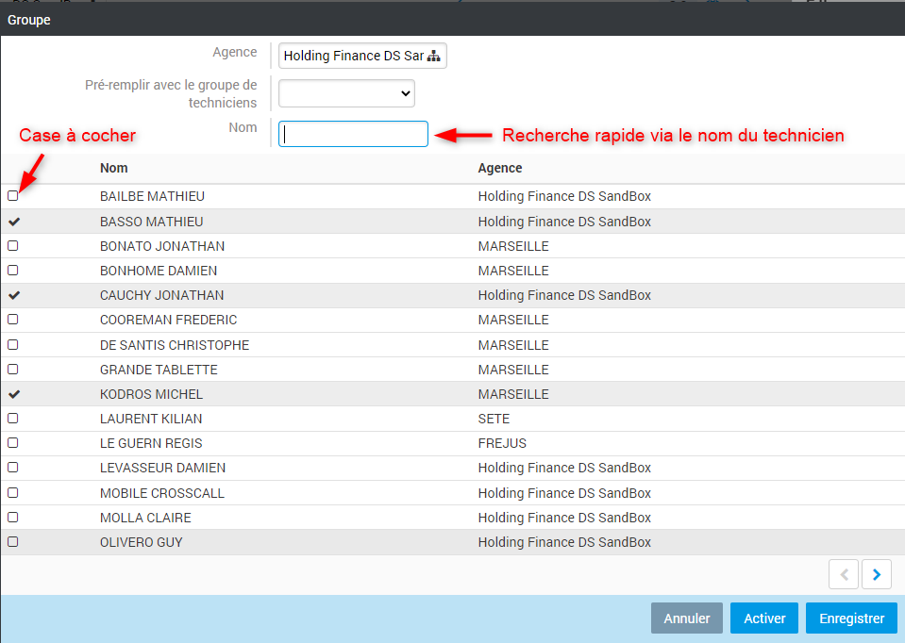Uncheck the checkmark for BASSO MATHIEU
Viewport: 905px width, 643px height.
(x=13, y=222)
